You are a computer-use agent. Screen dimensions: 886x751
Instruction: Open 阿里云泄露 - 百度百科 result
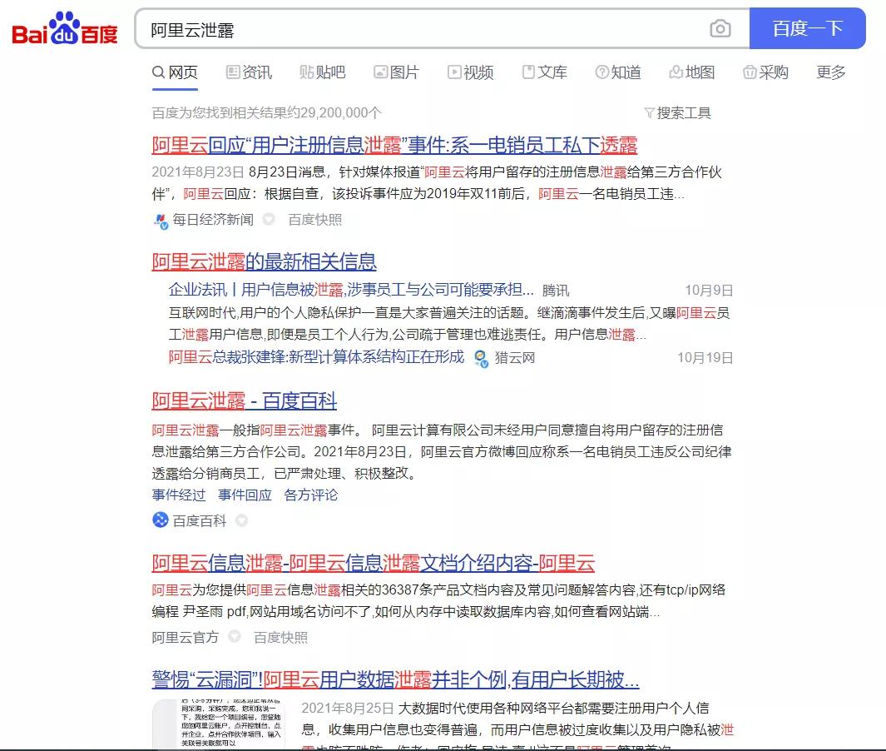coord(244,401)
